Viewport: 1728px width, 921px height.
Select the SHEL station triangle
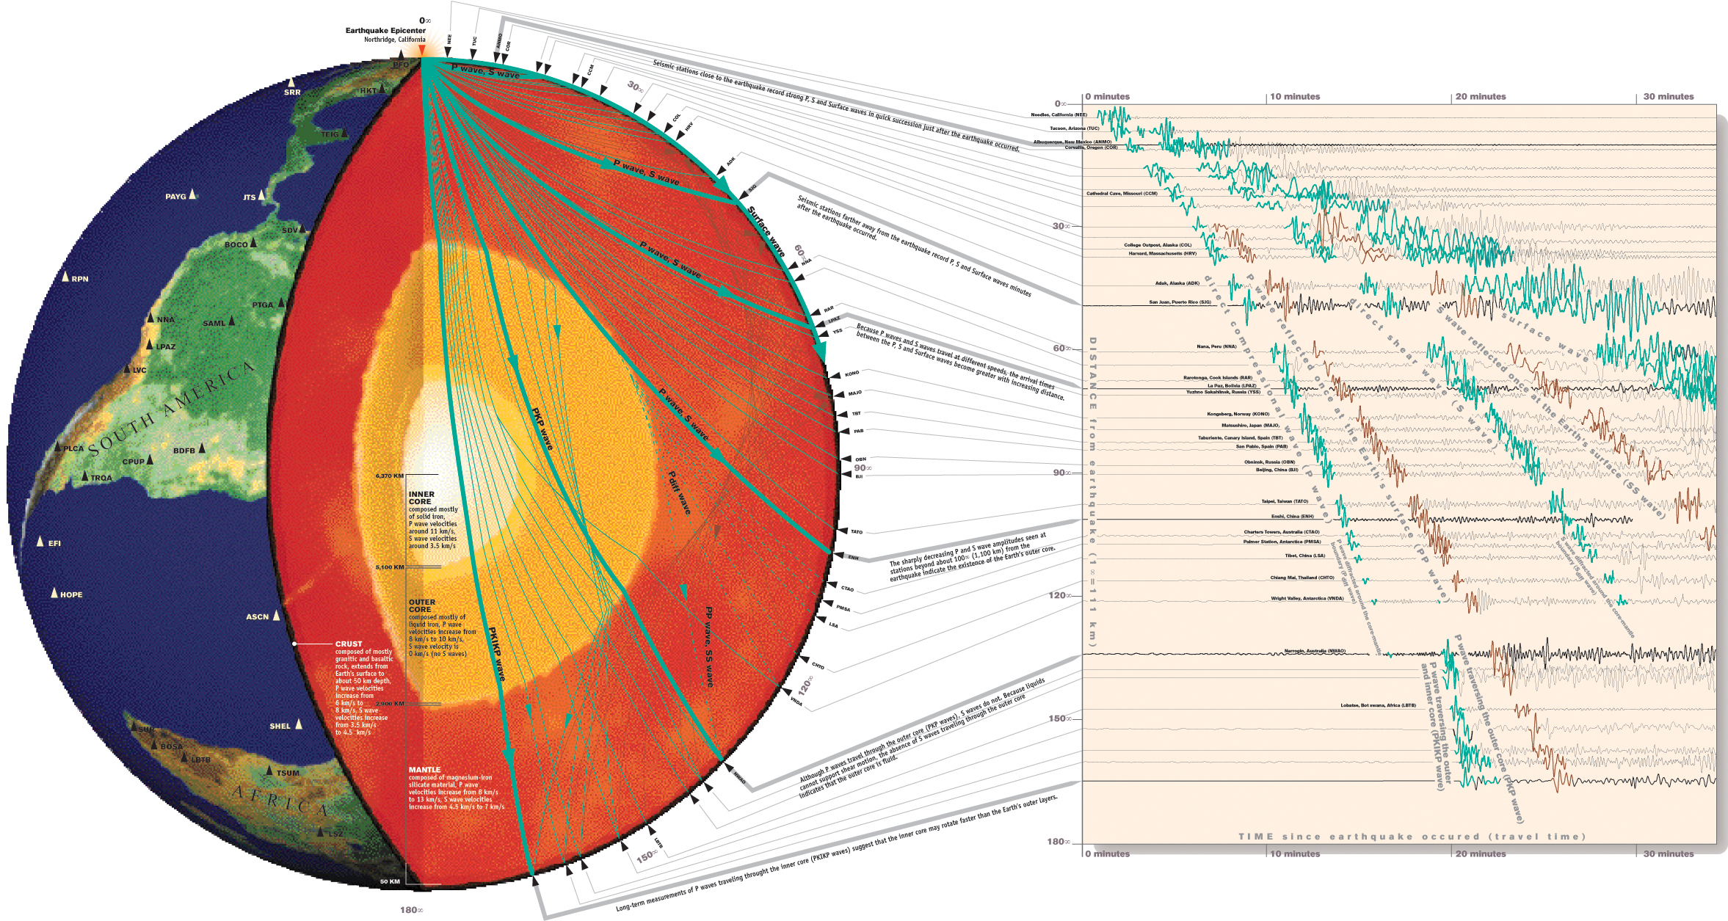click(x=299, y=724)
